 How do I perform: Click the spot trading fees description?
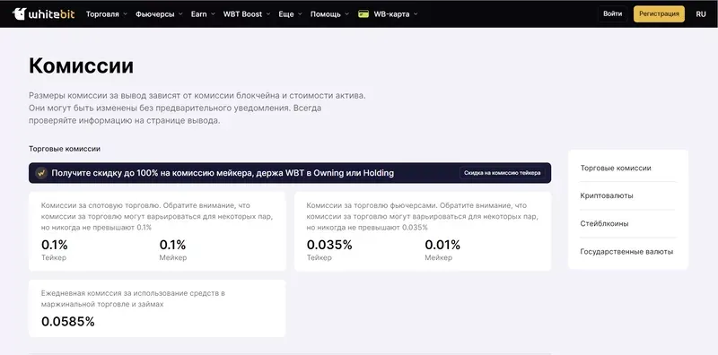[156, 216]
